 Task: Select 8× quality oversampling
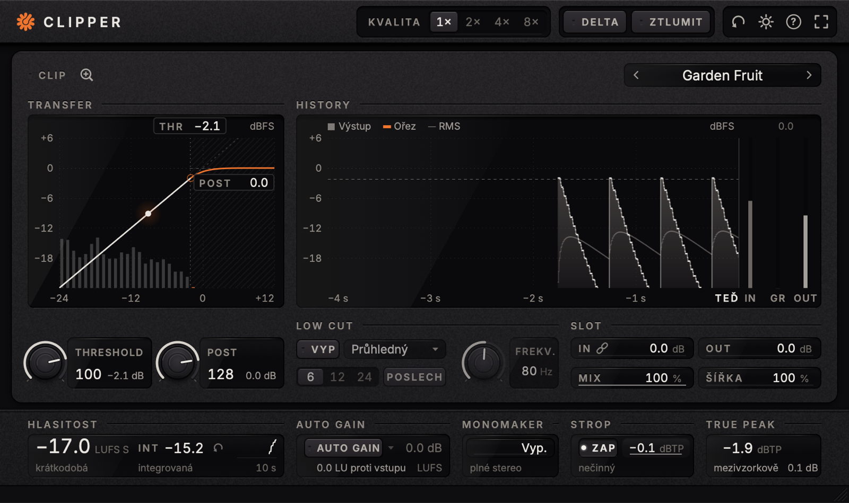click(531, 22)
